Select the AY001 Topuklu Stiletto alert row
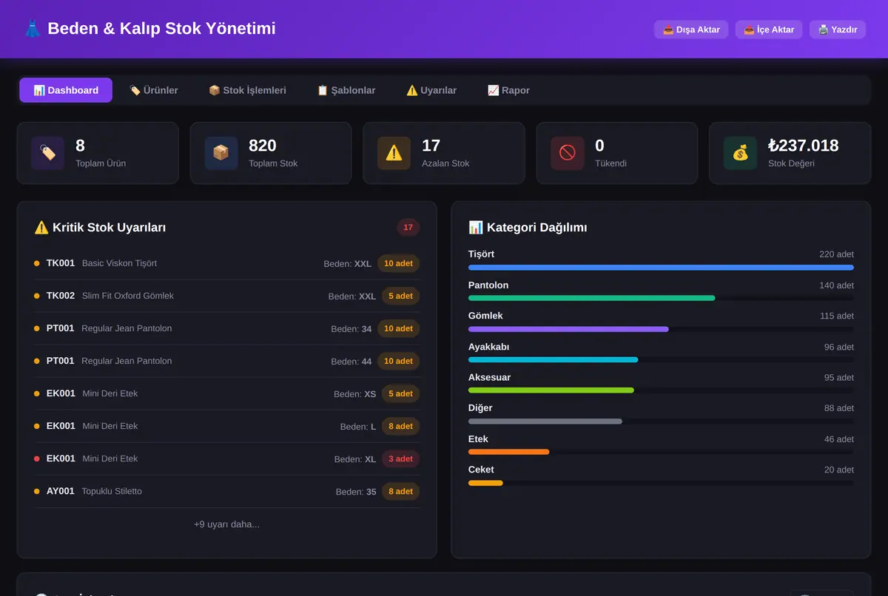Screen dimensions: 888x596 227,491
